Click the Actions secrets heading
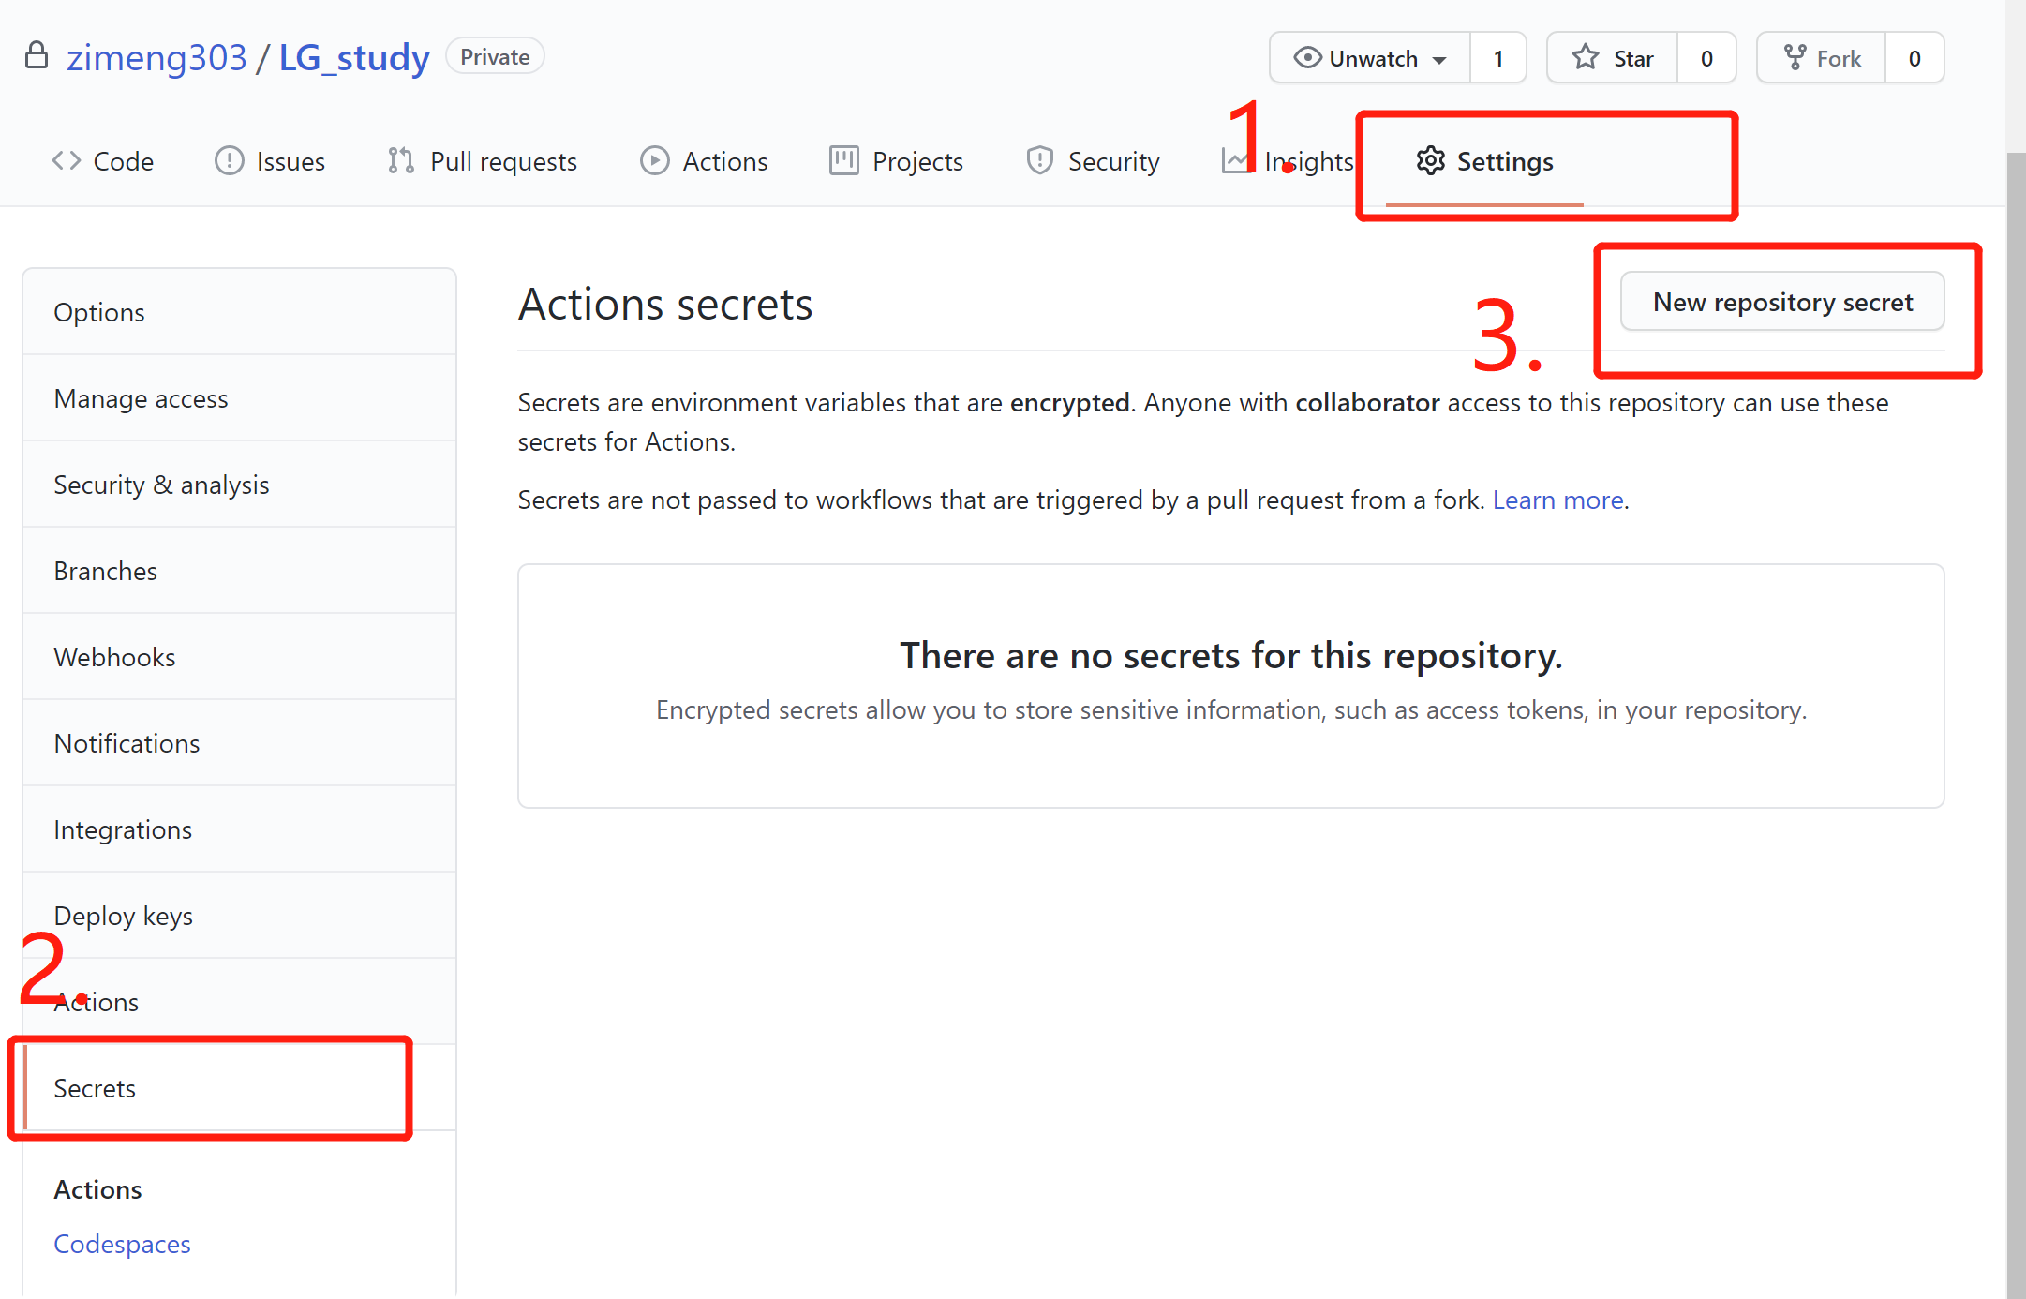 [x=665, y=304]
